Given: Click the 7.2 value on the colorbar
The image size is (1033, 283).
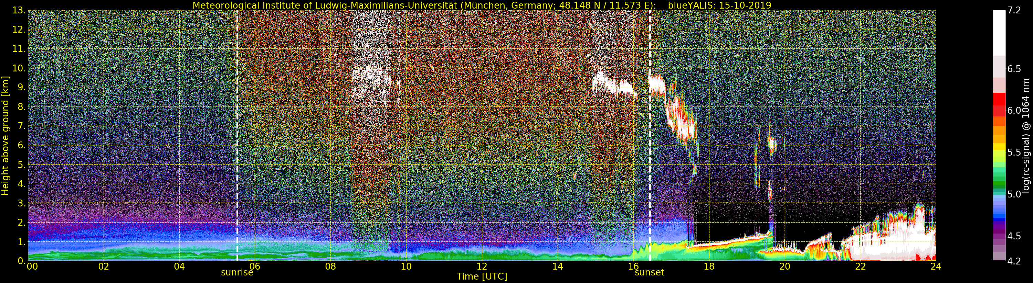Looking at the screenshot, I should [x=1014, y=10].
